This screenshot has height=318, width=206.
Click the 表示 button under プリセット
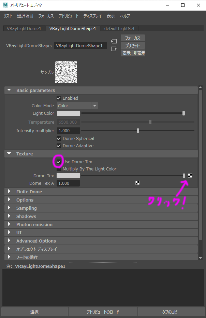[x=127, y=53]
